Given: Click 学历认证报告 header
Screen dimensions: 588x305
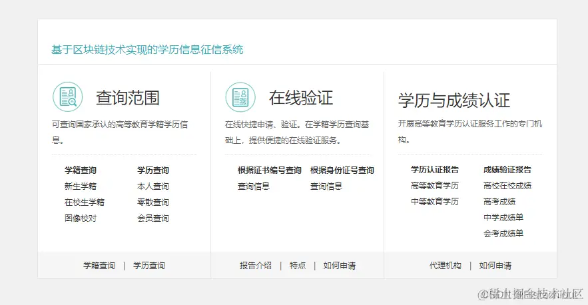Looking at the screenshot, I should [435, 170].
